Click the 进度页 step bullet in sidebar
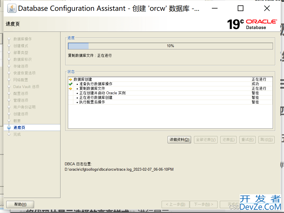The width and height of the screenshot is (284, 213). point(9,128)
